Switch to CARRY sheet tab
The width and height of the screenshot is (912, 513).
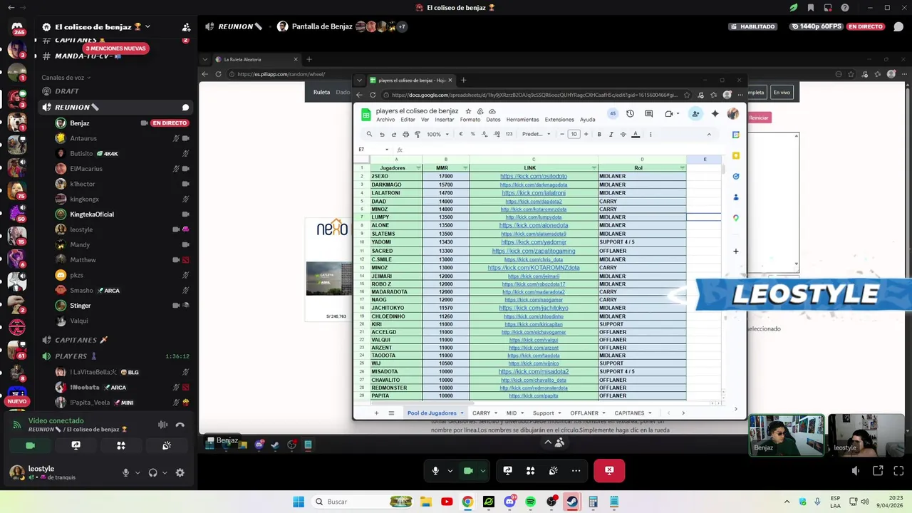(x=484, y=413)
